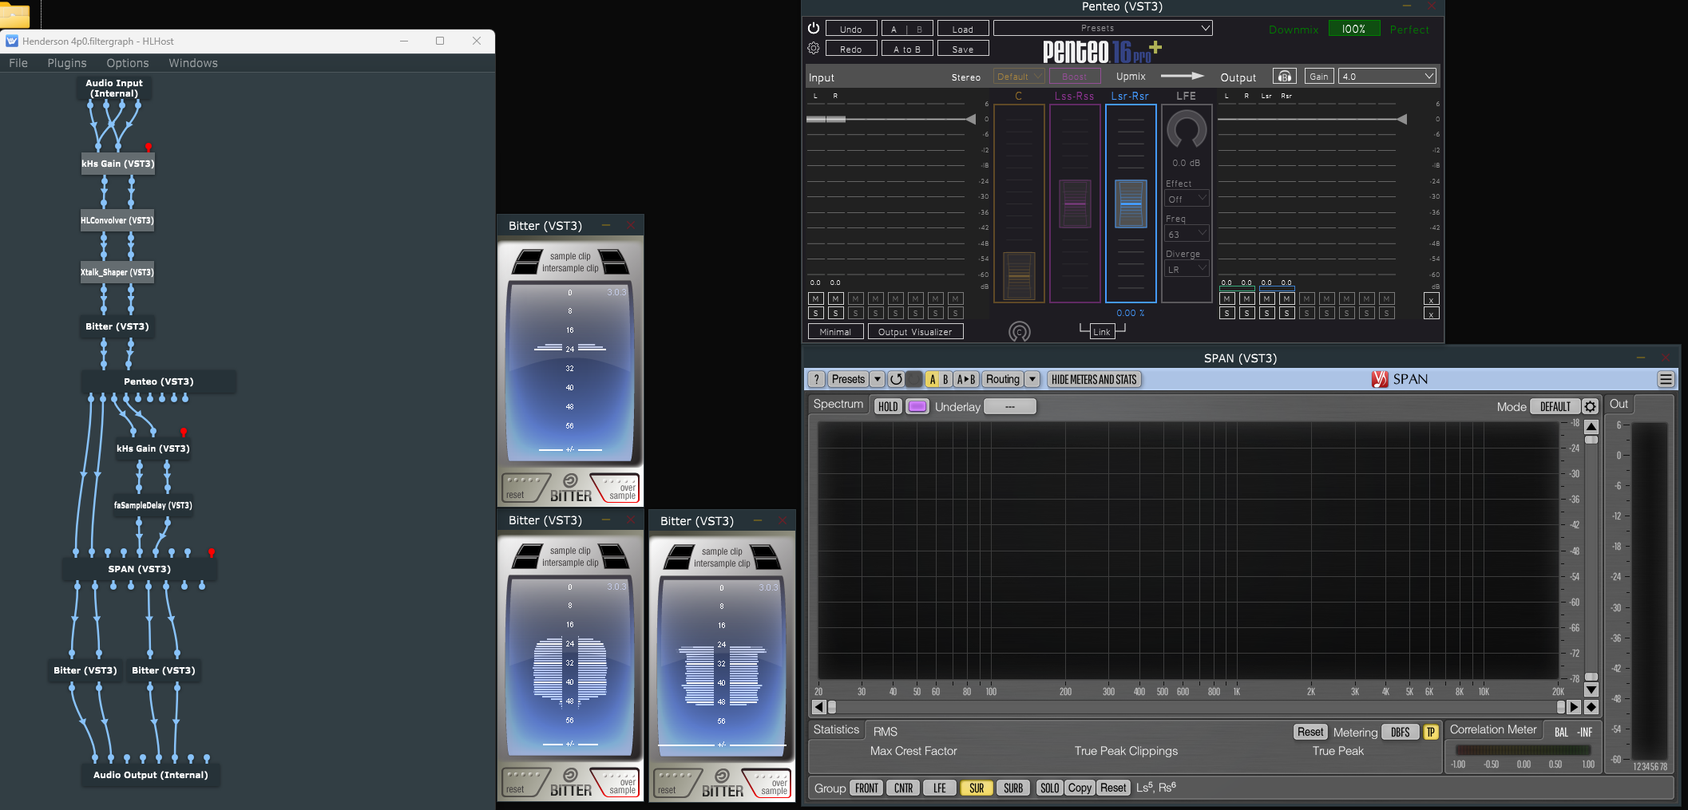Screen dimensions: 1688x810
Task: Toggle SPAN TP true peak metering
Action: tap(1430, 733)
